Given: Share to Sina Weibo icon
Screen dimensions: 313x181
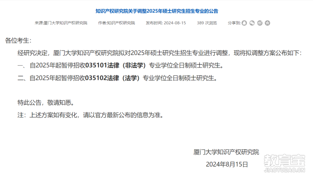Looking at the screenshot, I should (x=260, y=23).
